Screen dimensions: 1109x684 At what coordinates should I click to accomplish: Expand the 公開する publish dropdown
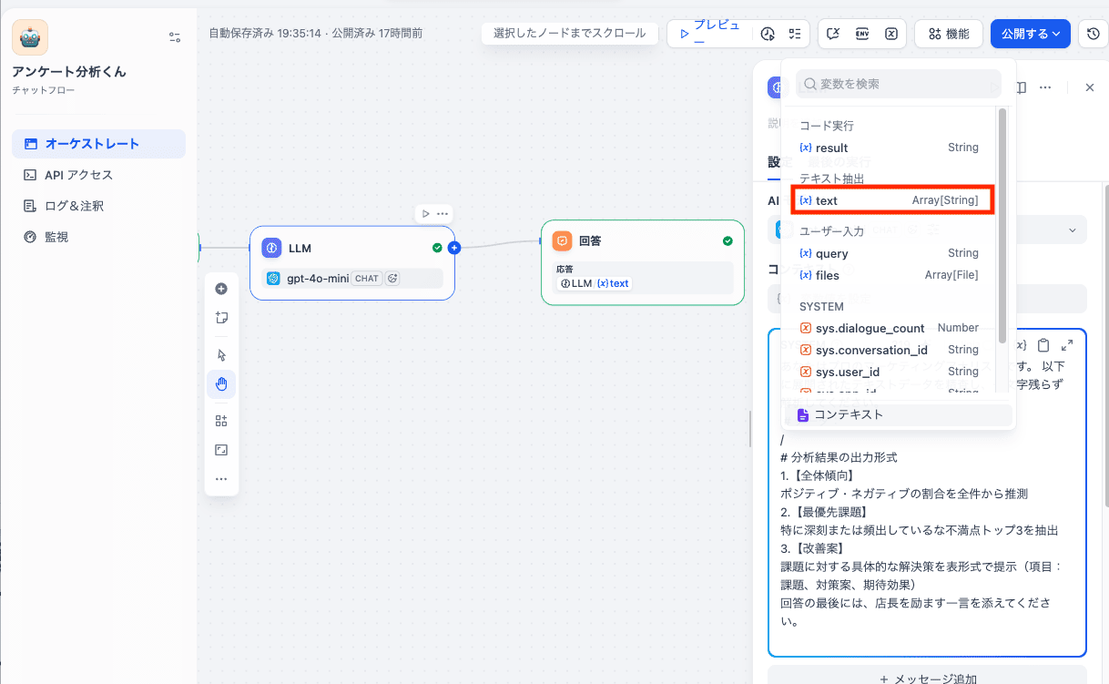[1029, 34]
